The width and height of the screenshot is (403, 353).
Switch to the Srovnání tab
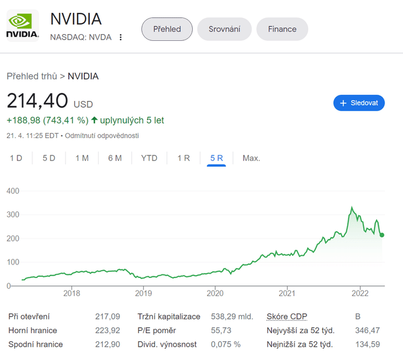pos(224,29)
